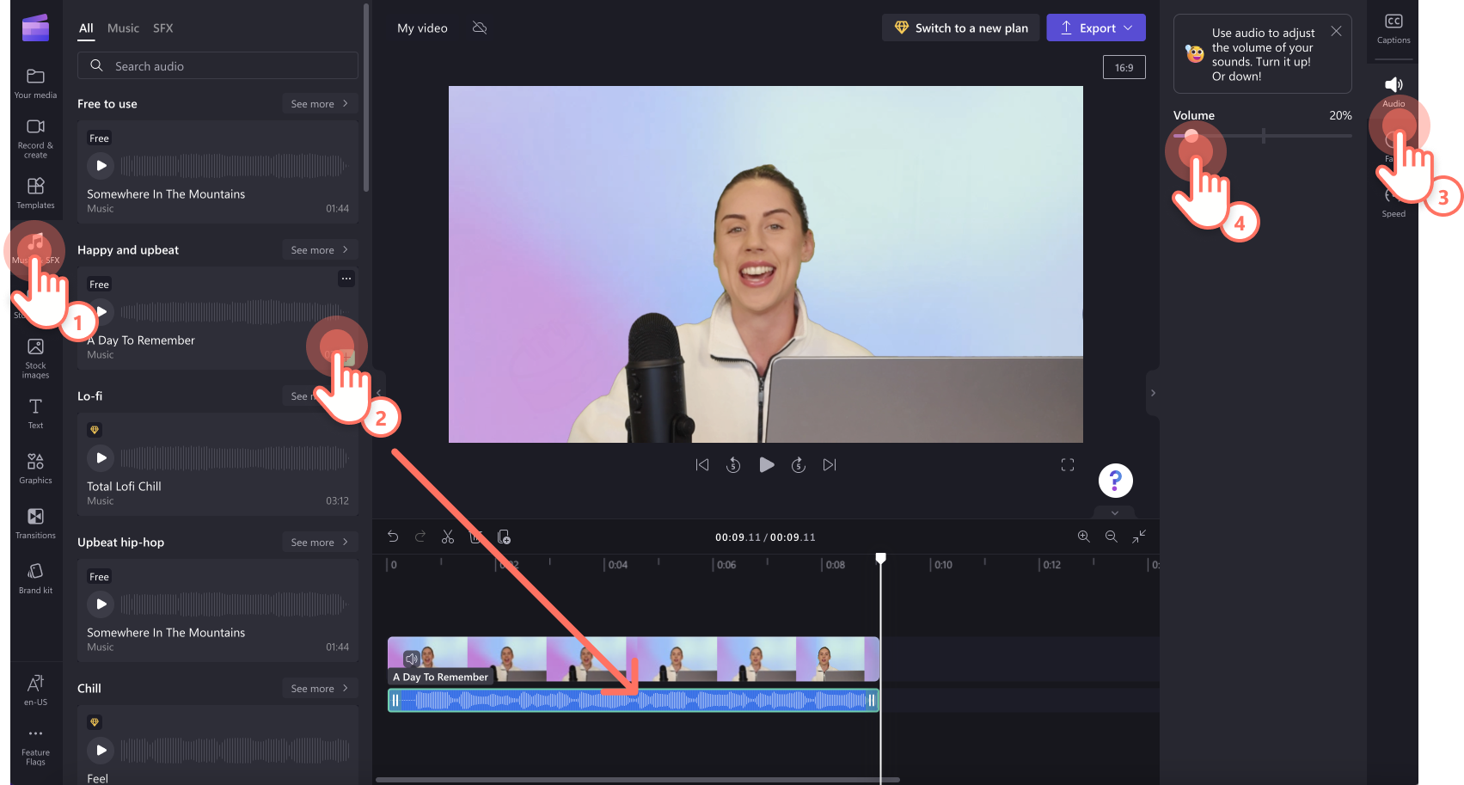Fit the timeline to the screen
This screenshot has height=785, width=1464.
tap(1139, 537)
